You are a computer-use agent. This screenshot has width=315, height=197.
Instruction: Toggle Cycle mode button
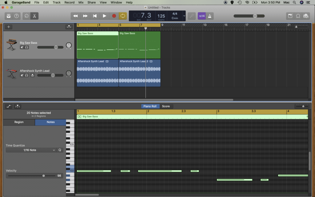(x=123, y=16)
